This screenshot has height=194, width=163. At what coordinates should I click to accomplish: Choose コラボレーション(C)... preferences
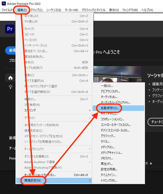(x=118, y=119)
